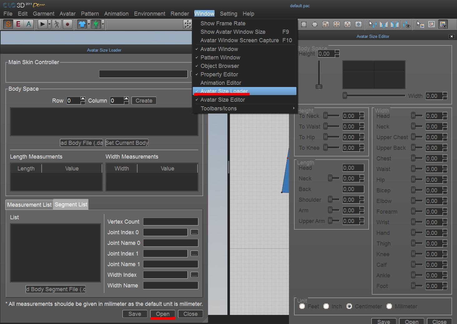Click the red E mode icon

pos(18,24)
